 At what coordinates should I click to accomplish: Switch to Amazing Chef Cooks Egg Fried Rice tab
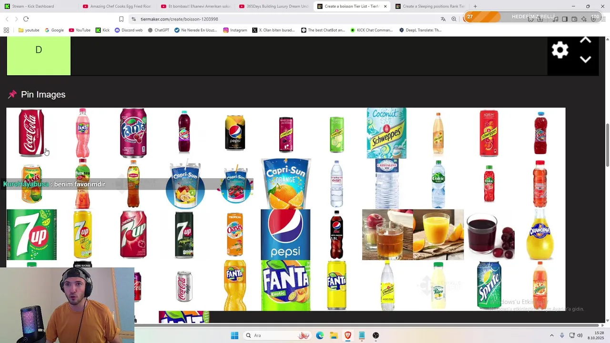(x=117, y=6)
